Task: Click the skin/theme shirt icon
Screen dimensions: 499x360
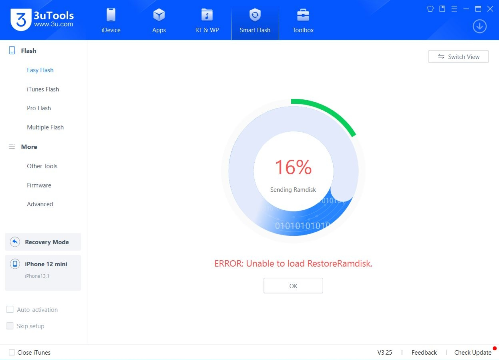Action: pos(430,9)
